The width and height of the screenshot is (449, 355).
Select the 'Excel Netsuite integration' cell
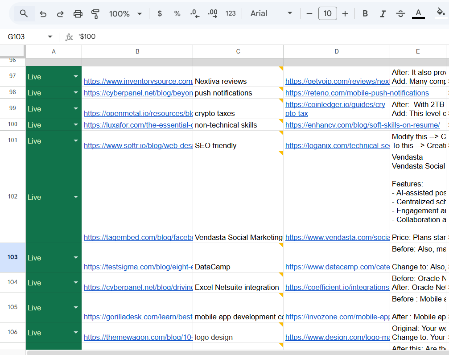238,282
